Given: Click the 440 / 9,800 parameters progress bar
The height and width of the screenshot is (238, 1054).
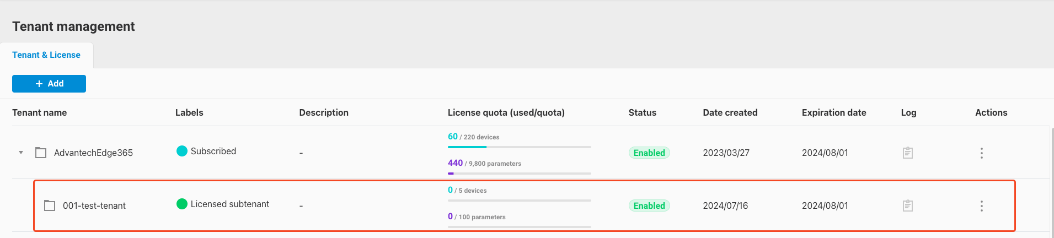Looking at the screenshot, I should point(519,174).
